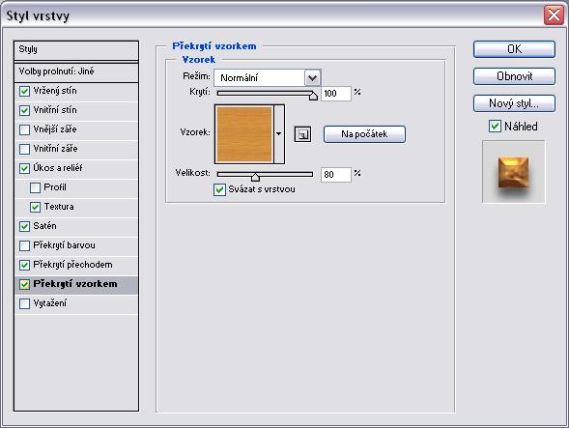Viewport: 569px width, 428px height.
Task: Click the Krytí opacity slider handle
Action: [x=313, y=96]
